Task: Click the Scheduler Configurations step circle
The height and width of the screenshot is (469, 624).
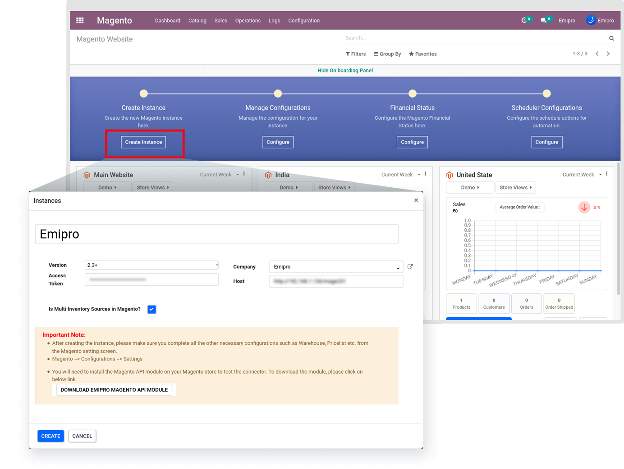Action: 546,94
